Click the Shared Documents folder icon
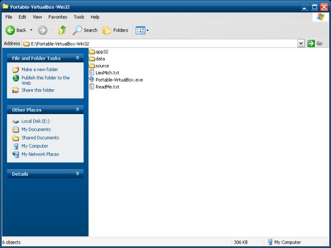331x248 pixels. 15,138
